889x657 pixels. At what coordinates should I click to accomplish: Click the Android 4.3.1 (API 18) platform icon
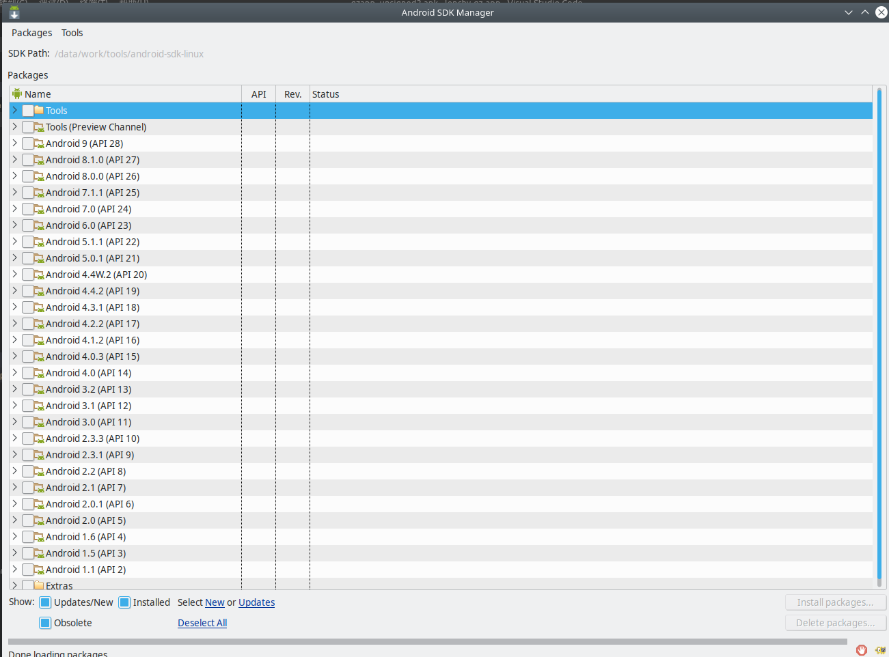click(39, 307)
